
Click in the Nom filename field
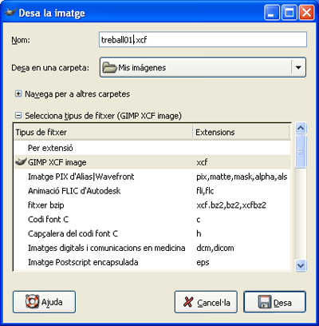(x=203, y=40)
